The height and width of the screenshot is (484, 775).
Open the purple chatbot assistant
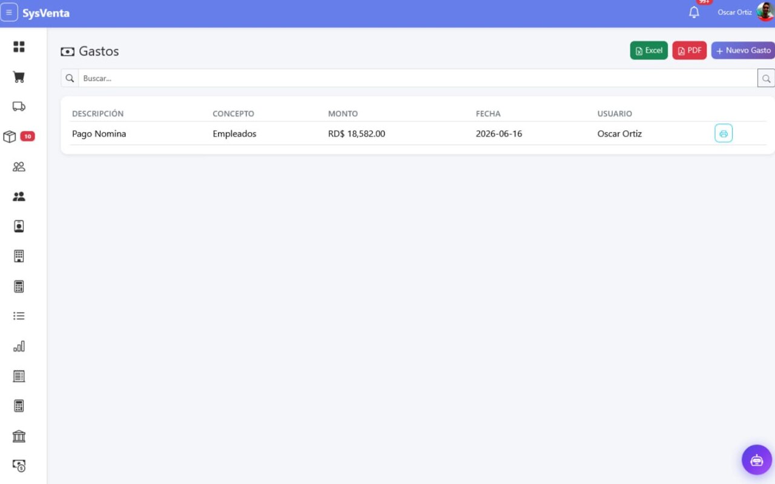(757, 460)
